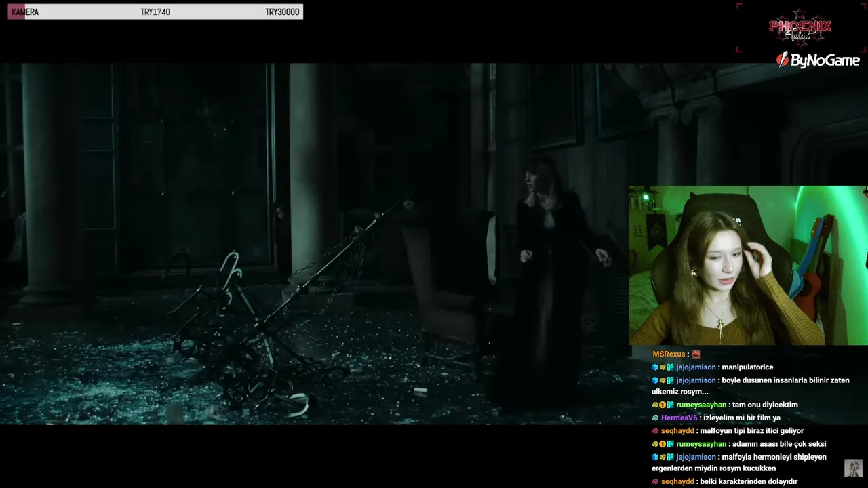
Task: Click rumeysaayhan on the 'tam onu diyicektim' message
Action: tap(702, 405)
